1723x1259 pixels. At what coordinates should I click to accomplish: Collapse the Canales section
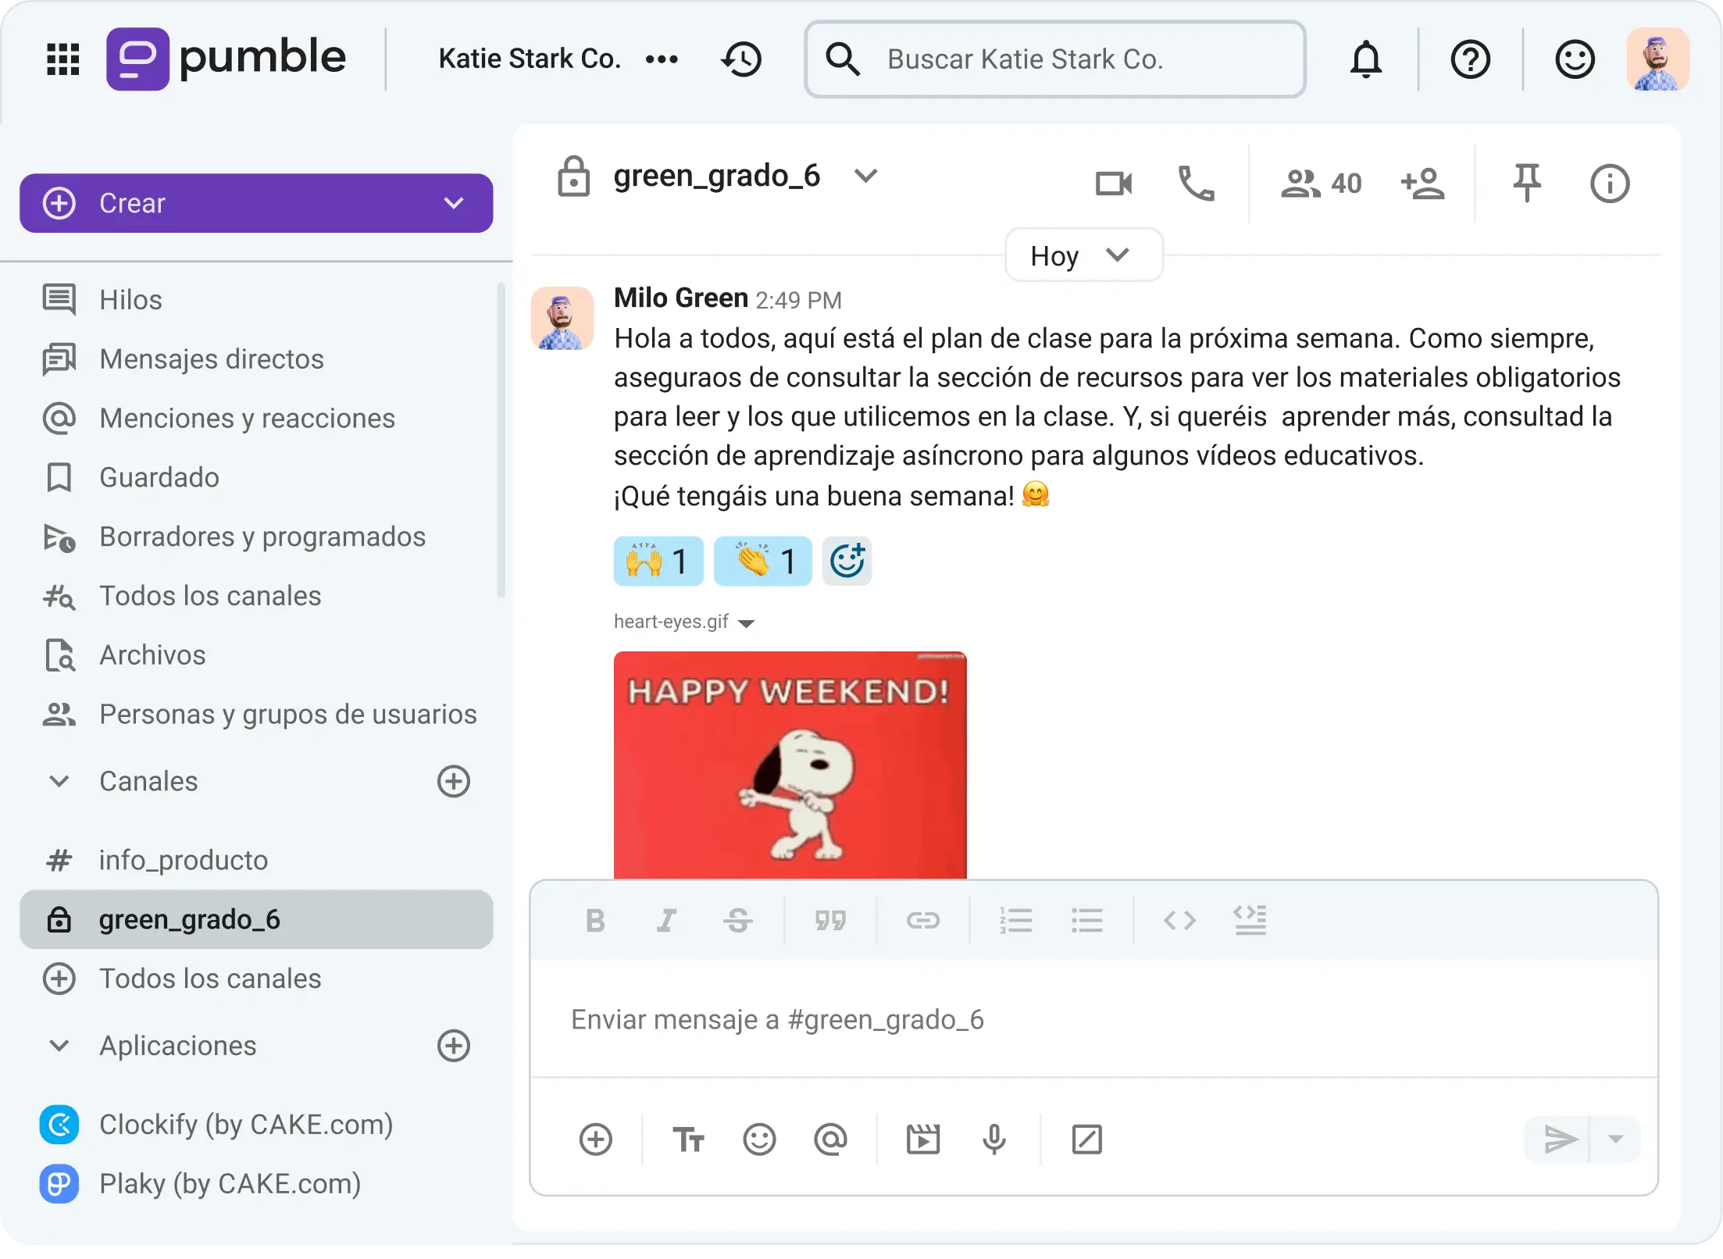[59, 781]
